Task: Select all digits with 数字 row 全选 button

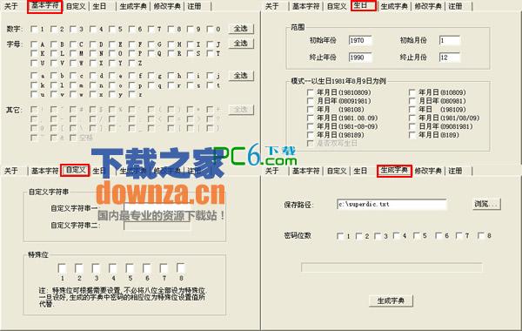Action: click(x=241, y=29)
